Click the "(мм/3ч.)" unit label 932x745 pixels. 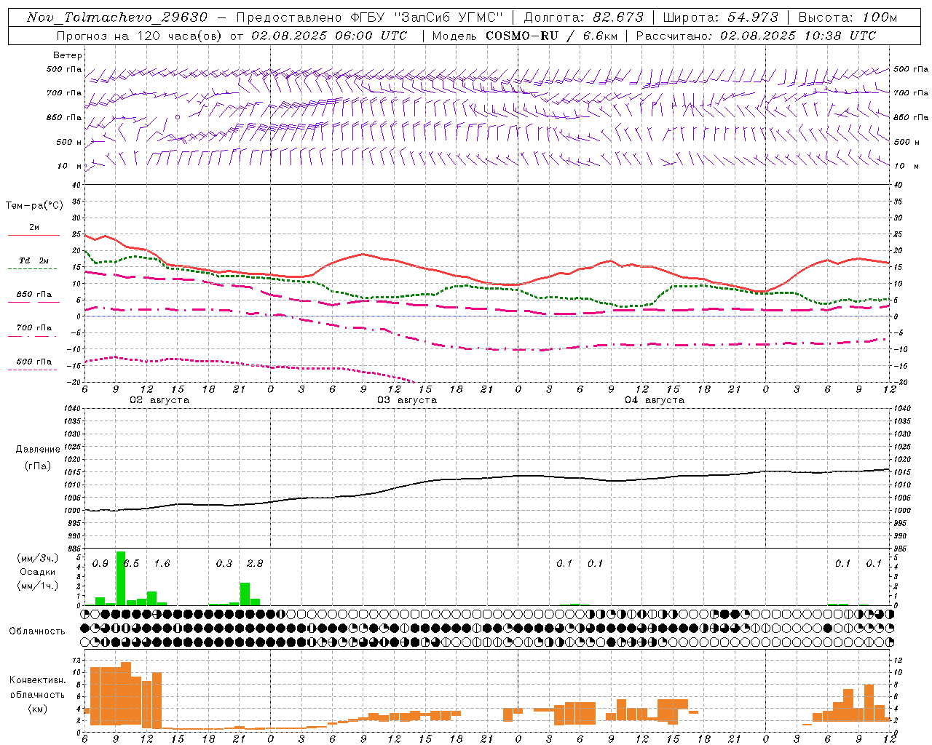coord(38,558)
